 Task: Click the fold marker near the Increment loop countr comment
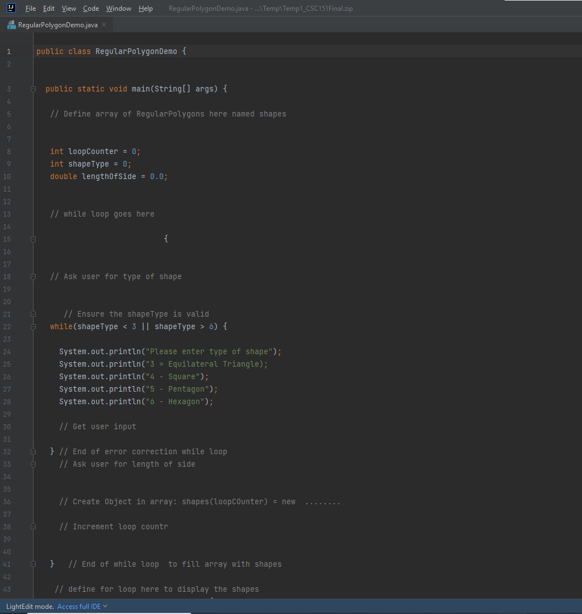tap(32, 526)
